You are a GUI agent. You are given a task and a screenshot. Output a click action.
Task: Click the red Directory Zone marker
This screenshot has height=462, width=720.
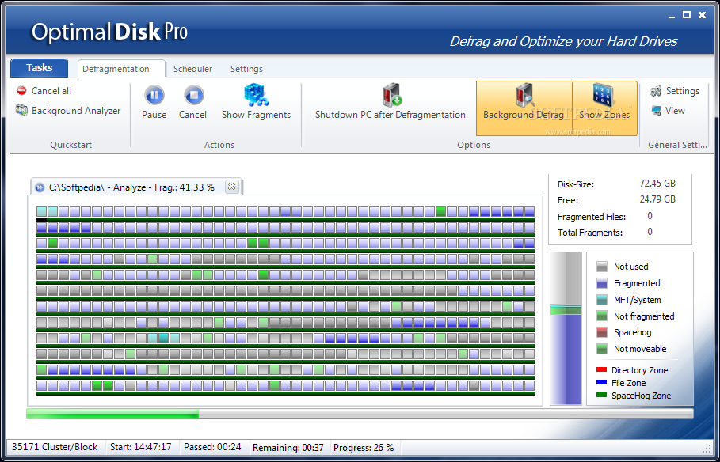601,369
